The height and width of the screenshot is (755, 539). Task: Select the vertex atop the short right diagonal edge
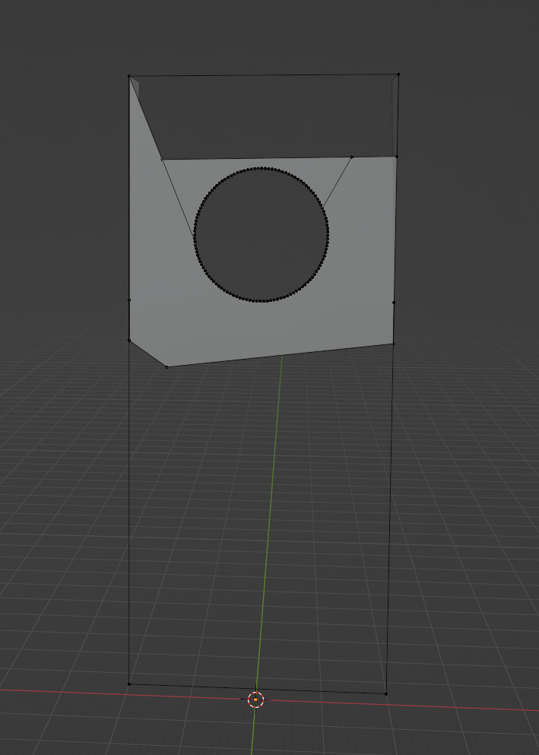coord(352,157)
